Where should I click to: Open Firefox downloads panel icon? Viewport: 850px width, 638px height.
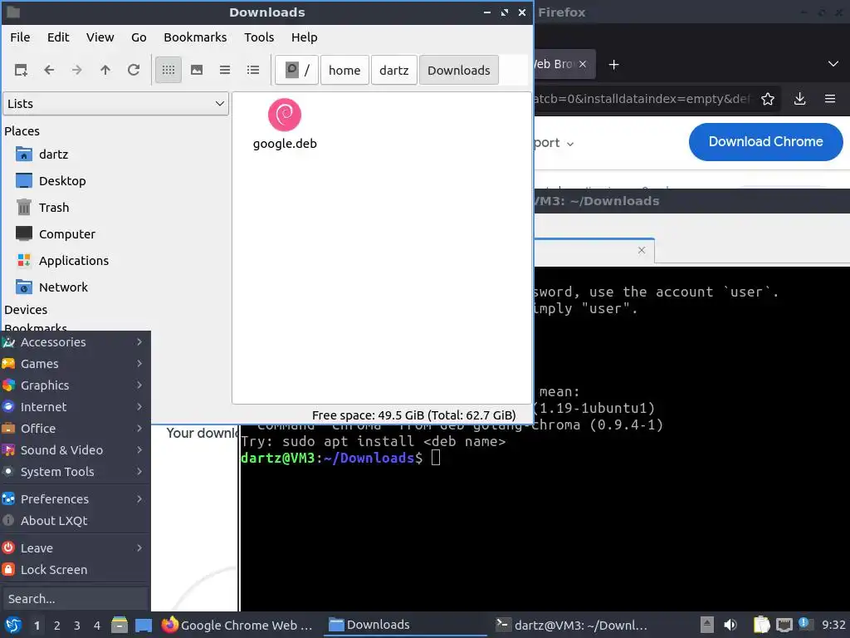[x=799, y=99]
